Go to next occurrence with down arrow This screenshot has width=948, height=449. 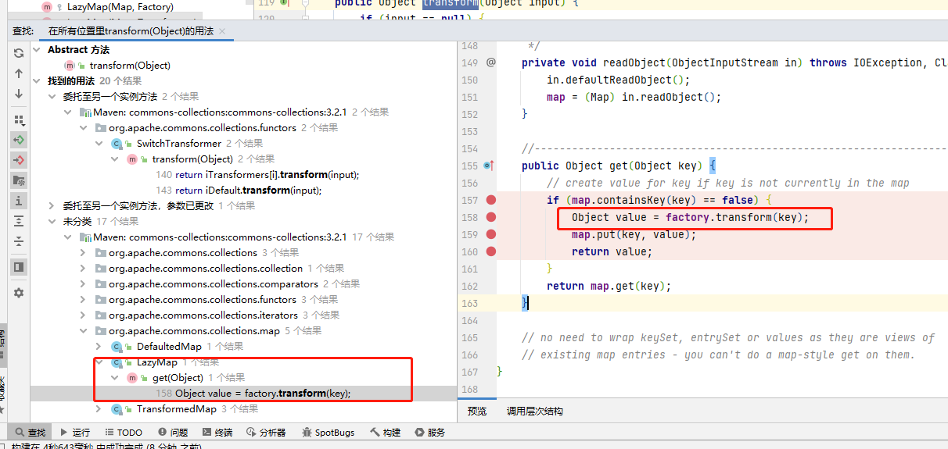coord(19,94)
